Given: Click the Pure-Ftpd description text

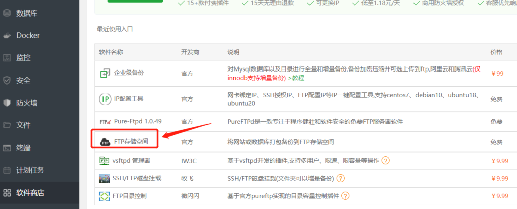Looking at the screenshot, I should (315, 122).
